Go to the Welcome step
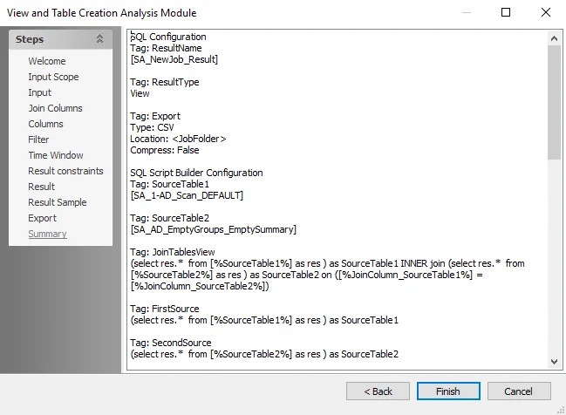Viewport: 566px width, 415px height. 47,61
